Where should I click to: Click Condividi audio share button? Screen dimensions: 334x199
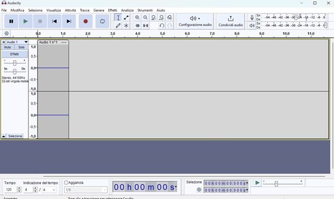point(231,21)
